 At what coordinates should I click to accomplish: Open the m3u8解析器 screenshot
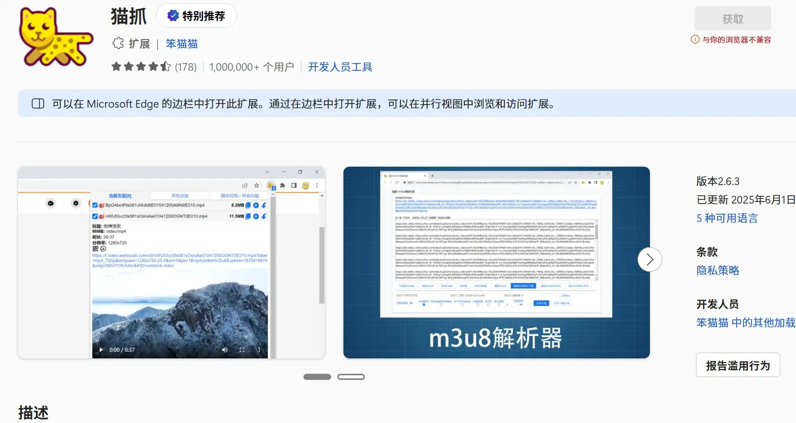(496, 263)
